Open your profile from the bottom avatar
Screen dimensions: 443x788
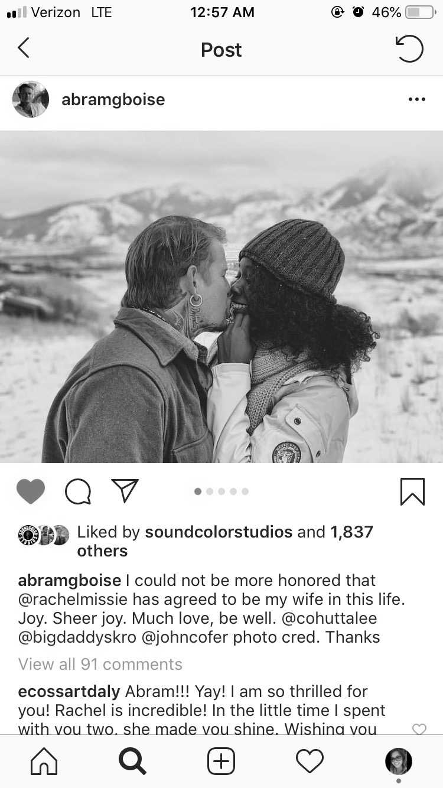coord(399,761)
